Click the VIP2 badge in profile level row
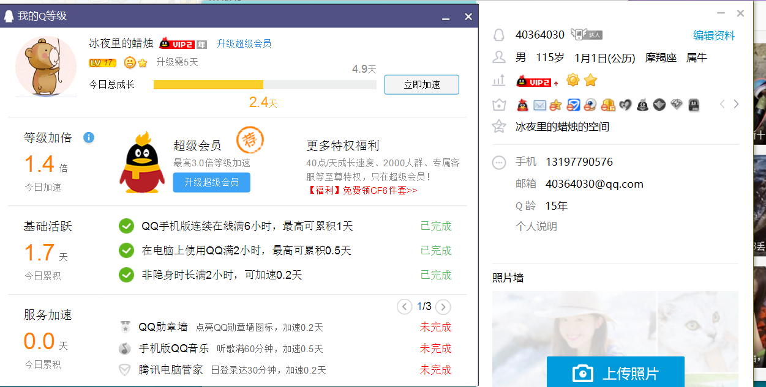 [x=534, y=81]
